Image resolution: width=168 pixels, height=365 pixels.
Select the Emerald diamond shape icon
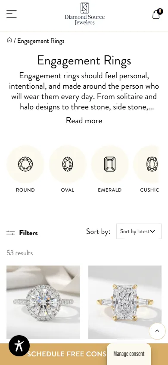109,164
